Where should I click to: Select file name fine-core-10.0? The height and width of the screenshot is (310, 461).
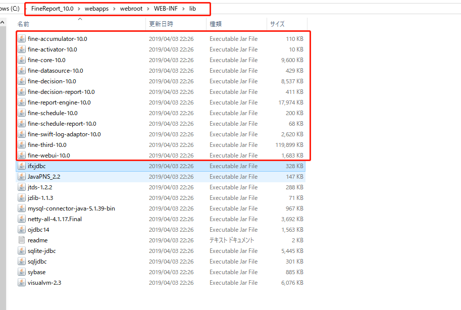pos(46,60)
